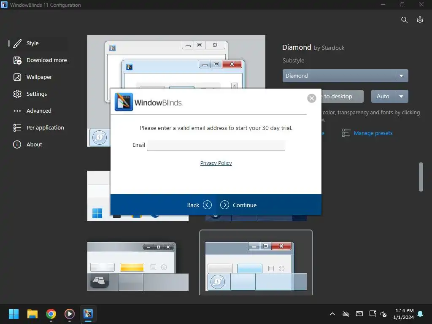This screenshot has width=432, height=324.
Task: Click the Manage presets list icon
Action: click(x=346, y=133)
